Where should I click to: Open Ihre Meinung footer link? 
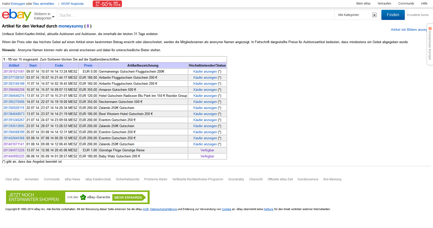(332, 179)
